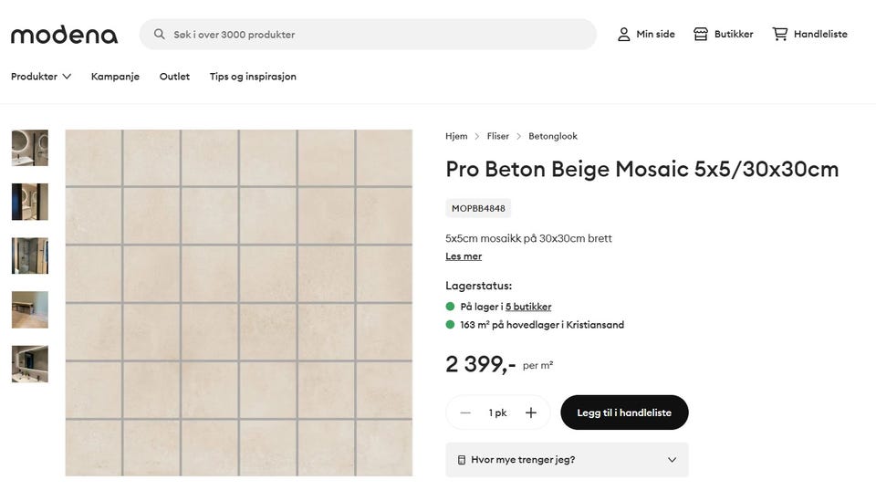Screen dimensions: 876x501
Task: Select the first bathroom mirror thumbnail
Action: click(x=30, y=148)
